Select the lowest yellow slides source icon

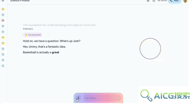tap(3, 43)
